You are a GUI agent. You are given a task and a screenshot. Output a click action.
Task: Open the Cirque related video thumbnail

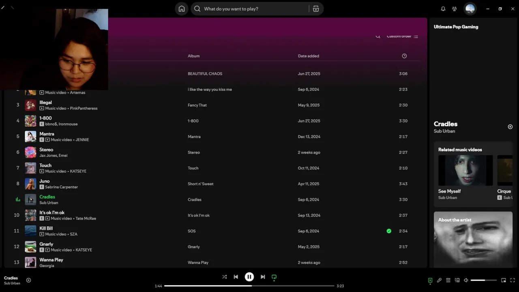tap(505, 170)
